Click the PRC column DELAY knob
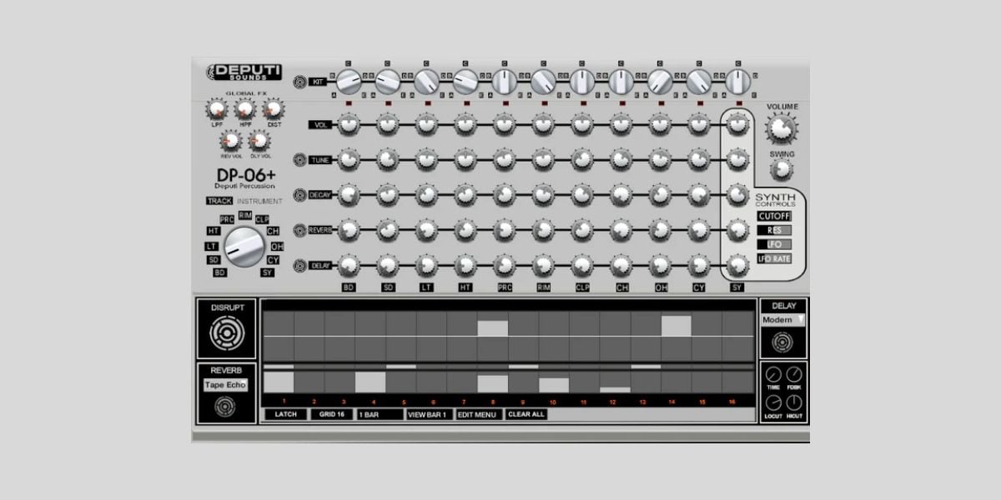The image size is (1001, 500). [x=505, y=265]
